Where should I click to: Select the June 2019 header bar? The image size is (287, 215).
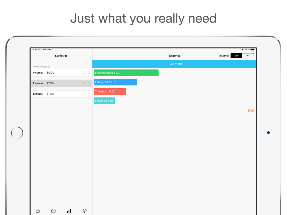[x=174, y=64]
